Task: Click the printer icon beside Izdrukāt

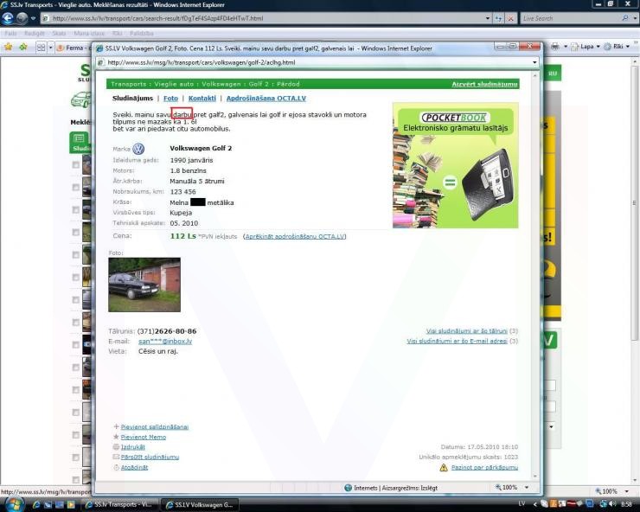Action: pyautogui.click(x=116, y=446)
